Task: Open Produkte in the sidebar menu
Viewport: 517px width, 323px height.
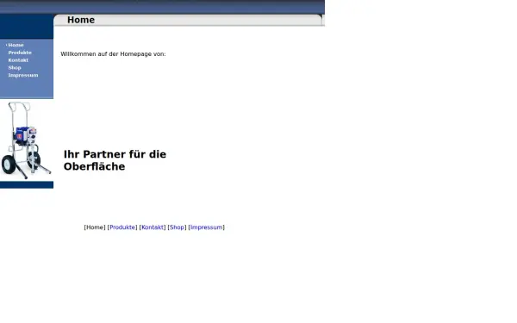Action: click(x=20, y=53)
